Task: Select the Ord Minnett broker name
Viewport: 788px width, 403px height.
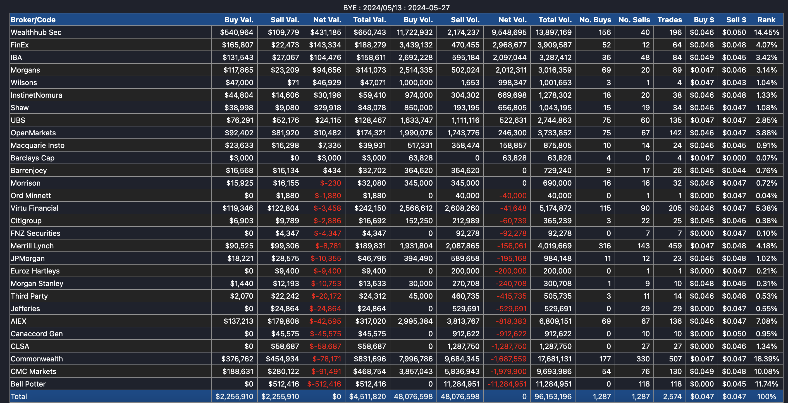Action: [31, 195]
